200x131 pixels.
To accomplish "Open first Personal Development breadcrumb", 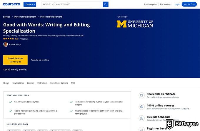I will pyautogui.click(x=25, y=17).
